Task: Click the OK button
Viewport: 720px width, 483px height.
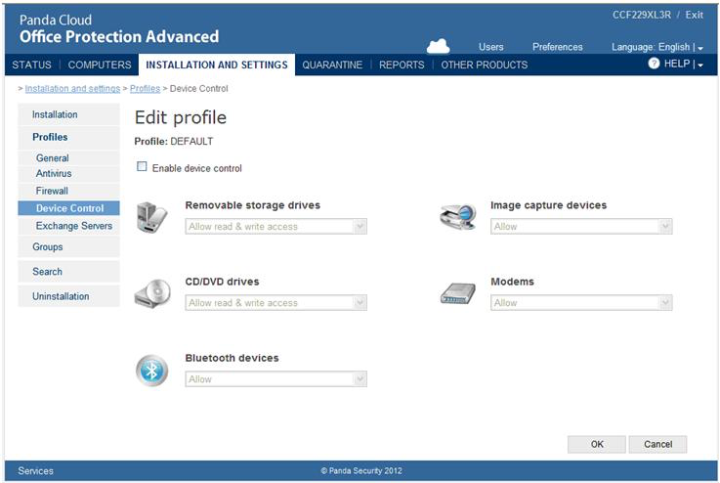Action: pyautogui.click(x=597, y=444)
